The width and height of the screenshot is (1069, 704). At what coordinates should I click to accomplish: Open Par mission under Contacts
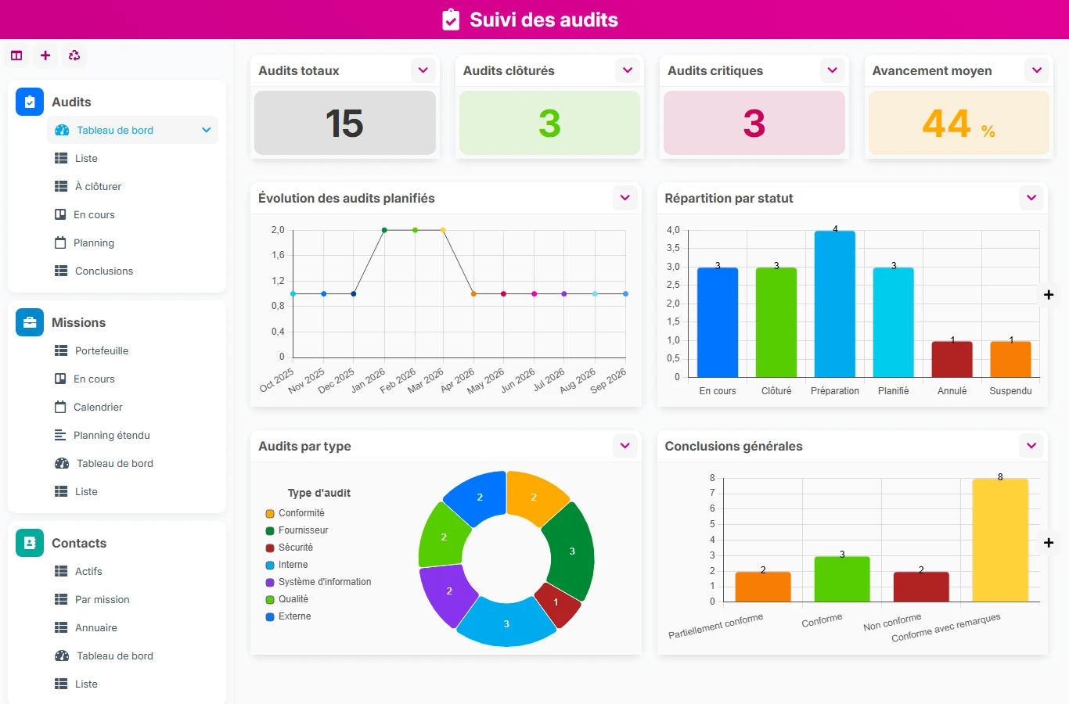tap(132, 599)
